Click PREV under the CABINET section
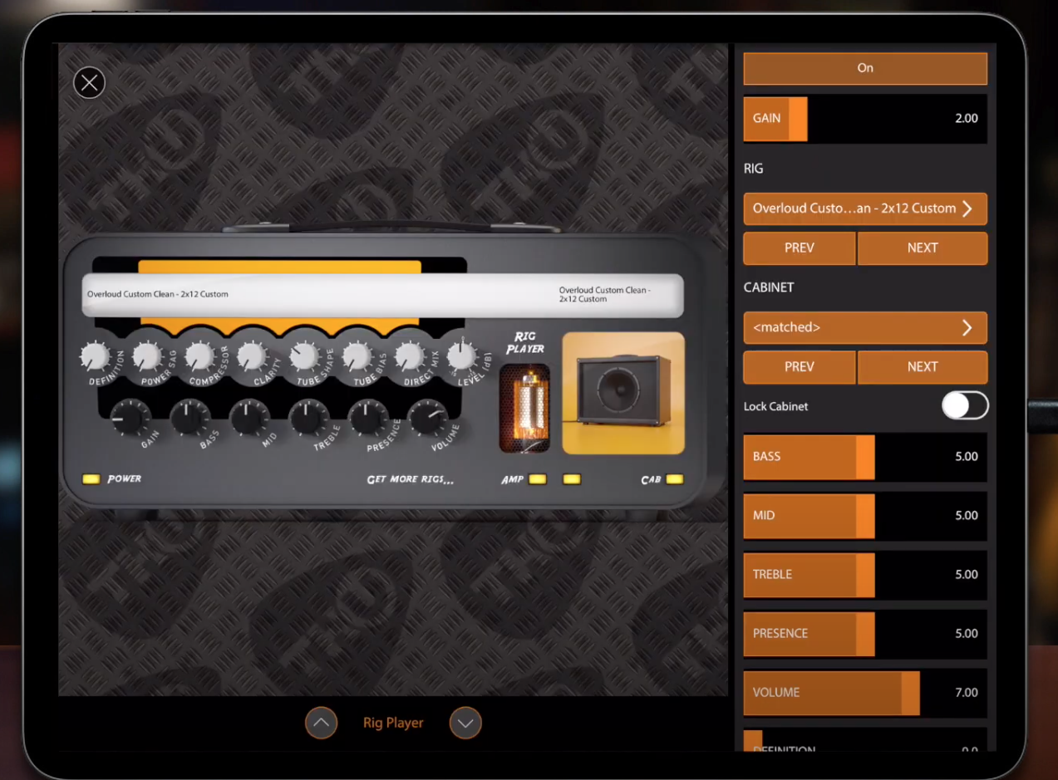The image size is (1058, 780). pyautogui.click(x=800, y=366)
